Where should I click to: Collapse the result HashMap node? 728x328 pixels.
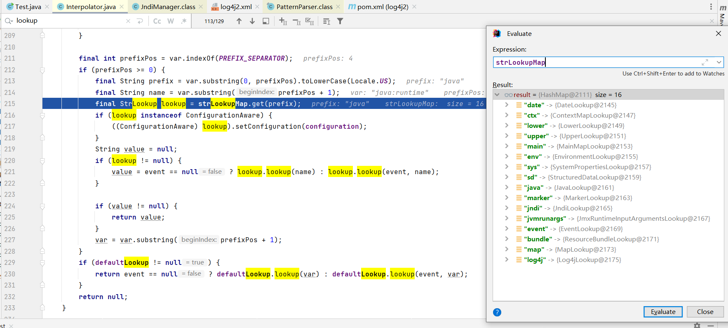[x=497, y=94]
